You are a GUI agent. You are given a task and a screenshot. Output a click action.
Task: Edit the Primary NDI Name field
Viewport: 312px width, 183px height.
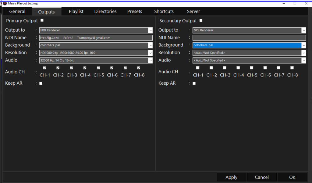[96, 38]
